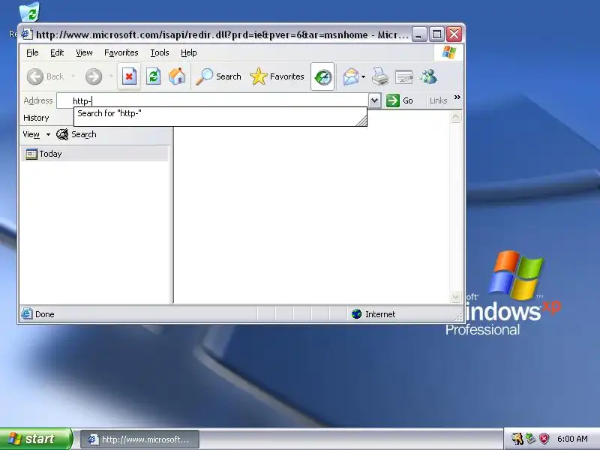Click the Forward arrow button
Screen dimensions: 600x450
coord(94,76)
